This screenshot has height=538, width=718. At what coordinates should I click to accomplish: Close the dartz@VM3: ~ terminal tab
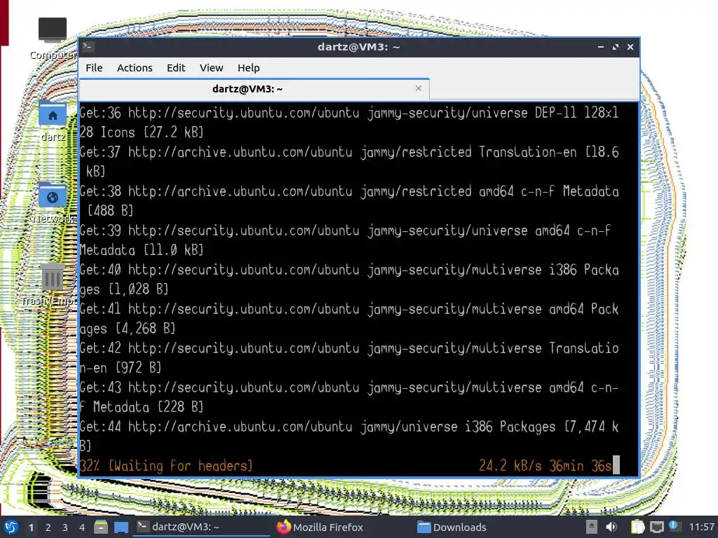click(418, 88)
